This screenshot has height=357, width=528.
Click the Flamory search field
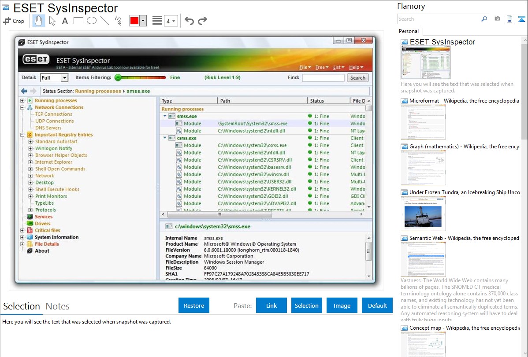point(439,19)
